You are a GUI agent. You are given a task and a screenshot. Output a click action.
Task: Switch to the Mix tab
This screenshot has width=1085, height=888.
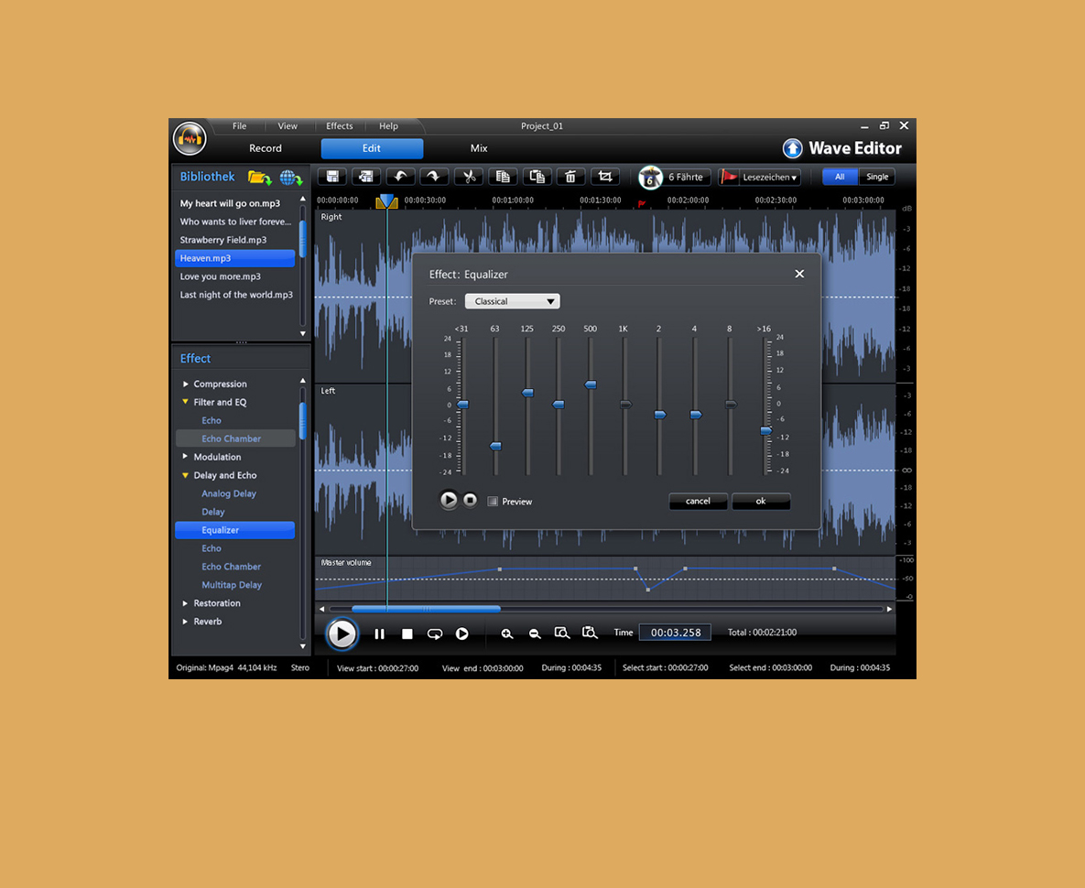(x=479, y=148)
